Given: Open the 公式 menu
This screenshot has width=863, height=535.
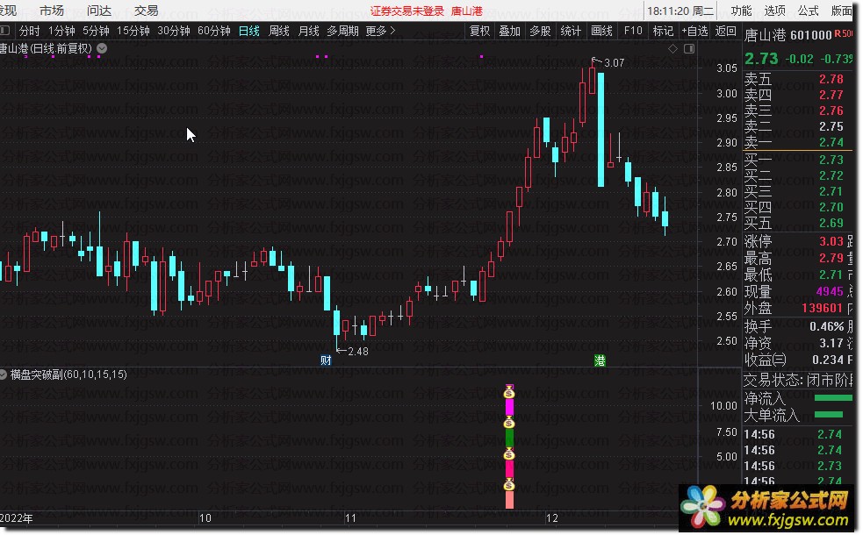Looking at the screenshot, I should point(808,11).
